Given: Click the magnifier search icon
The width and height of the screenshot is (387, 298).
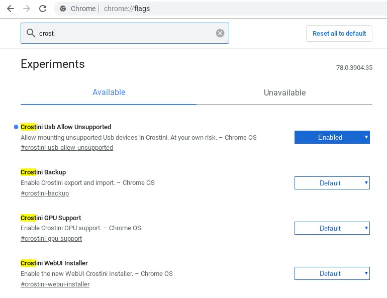Looking at the screenshot, I should pyautogui.click(x=31, y=33).
